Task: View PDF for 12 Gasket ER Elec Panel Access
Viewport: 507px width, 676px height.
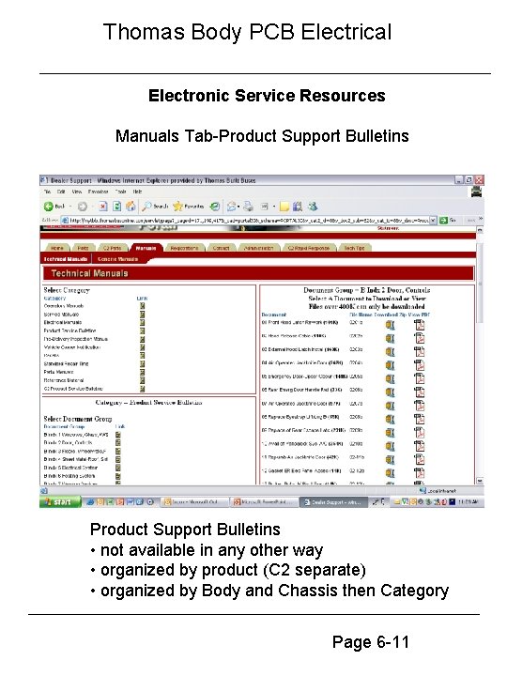Action: click(419, 472)
